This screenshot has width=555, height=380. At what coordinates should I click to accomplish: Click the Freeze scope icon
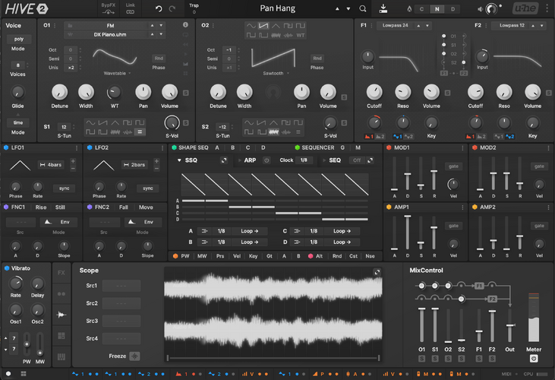pyautogui.click(x=134, y=356)
